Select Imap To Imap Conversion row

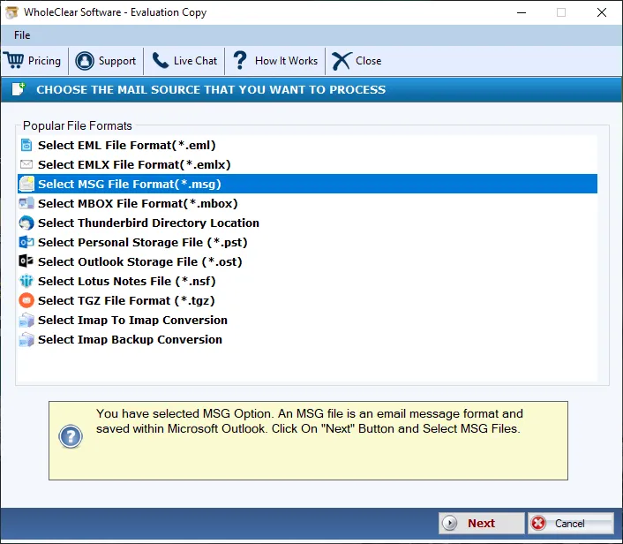307,320
